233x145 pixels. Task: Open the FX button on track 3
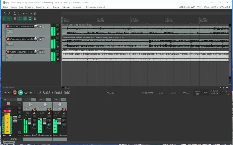point(40,52)
